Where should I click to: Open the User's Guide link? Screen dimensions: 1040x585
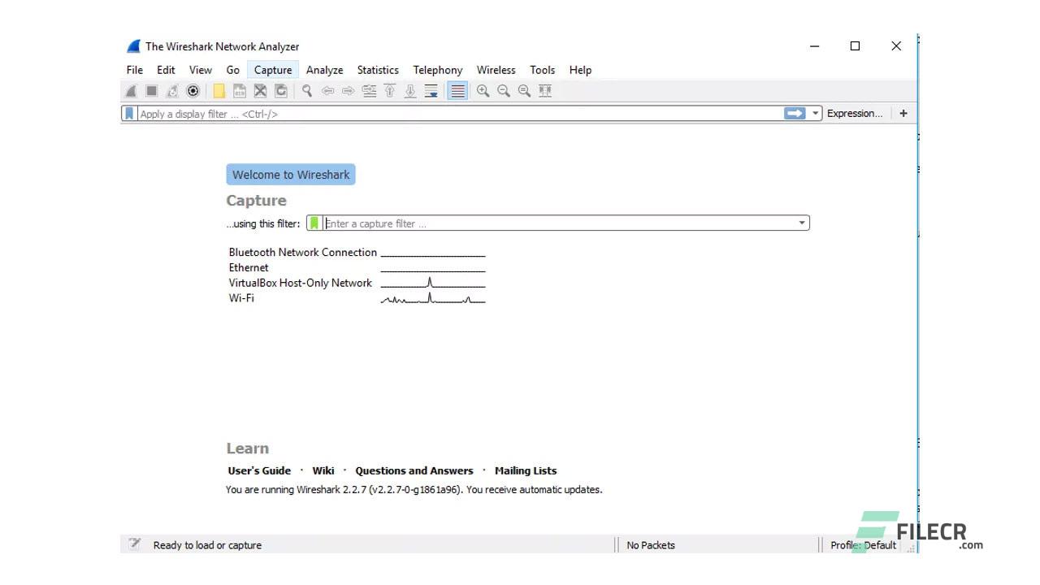coord(259,470)
